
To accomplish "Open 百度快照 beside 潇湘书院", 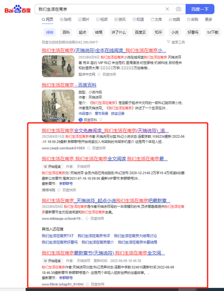I will pos(69,190).
